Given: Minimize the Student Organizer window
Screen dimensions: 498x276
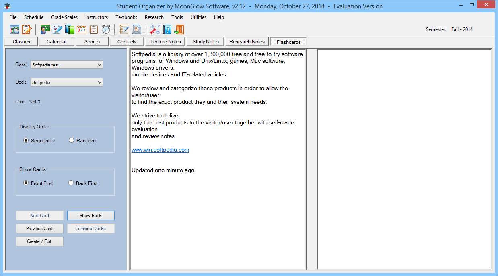Looking at the screenshot, I should coord(461,5).
